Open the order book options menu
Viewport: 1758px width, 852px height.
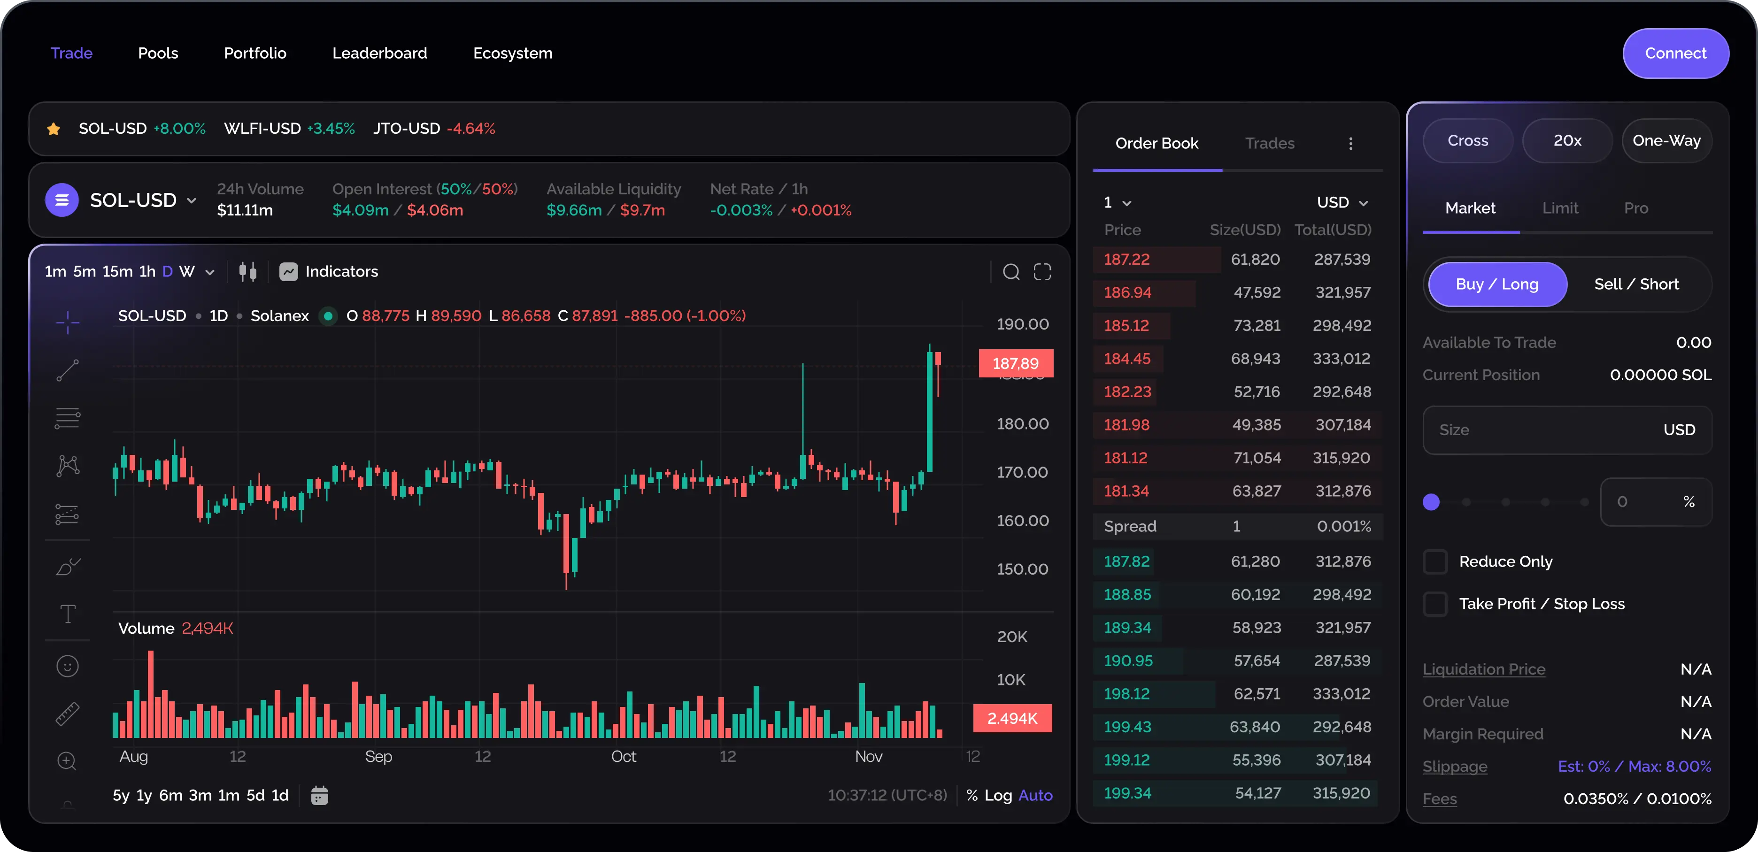1350,143
